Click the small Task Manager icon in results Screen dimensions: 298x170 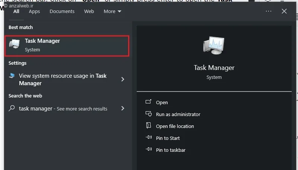[x=15, y=44]
